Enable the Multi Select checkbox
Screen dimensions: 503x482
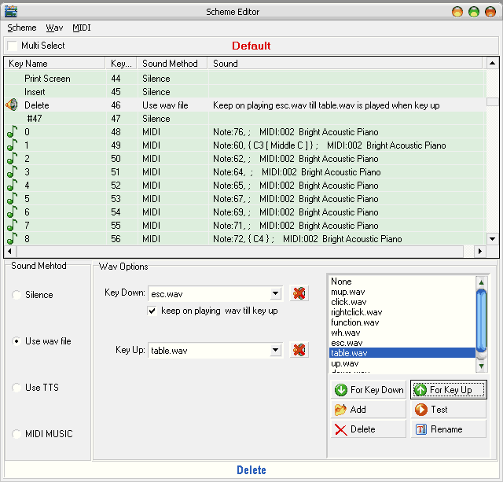[13, 46]
